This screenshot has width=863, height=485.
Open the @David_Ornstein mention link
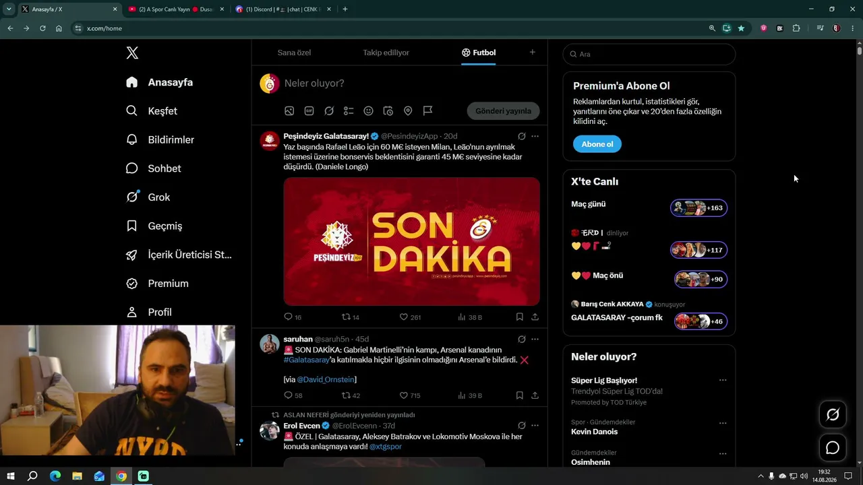pos(326,379)
